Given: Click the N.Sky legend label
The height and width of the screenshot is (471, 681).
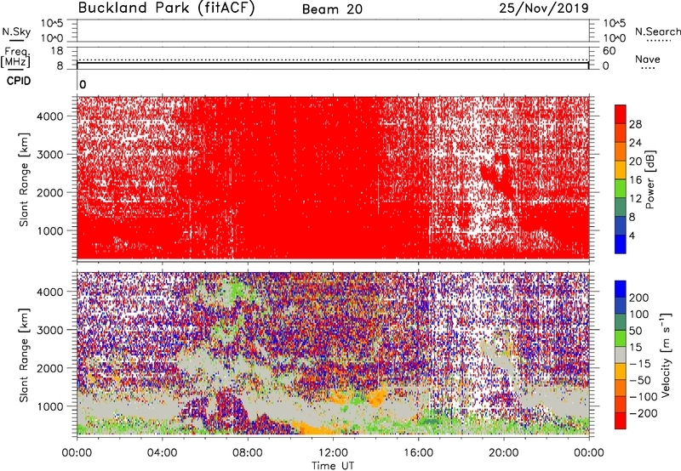Looking at the screenshot, I should coord(16,31).
